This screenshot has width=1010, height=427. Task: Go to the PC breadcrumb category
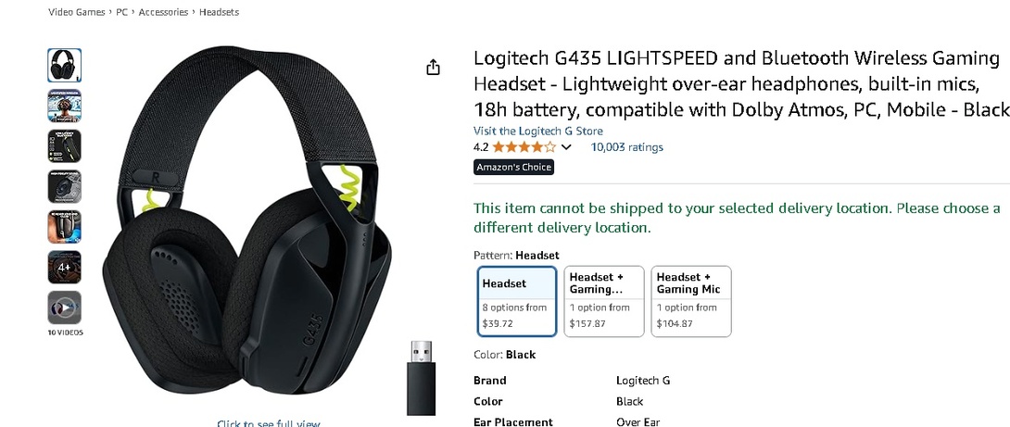click(121, 12)
